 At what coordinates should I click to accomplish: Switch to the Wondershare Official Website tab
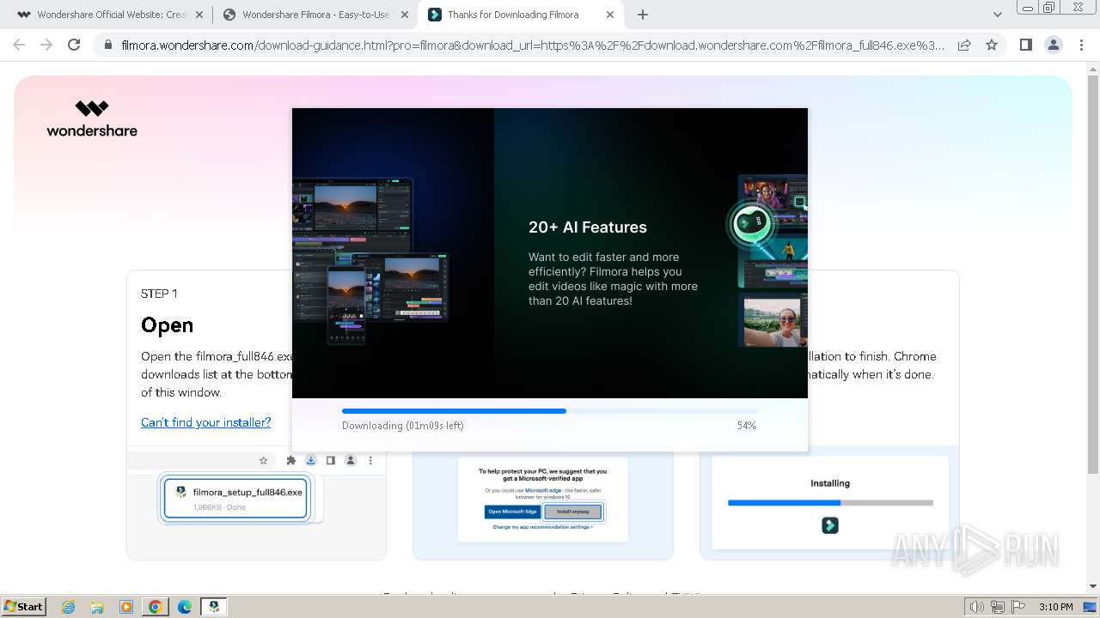point(107,15)
